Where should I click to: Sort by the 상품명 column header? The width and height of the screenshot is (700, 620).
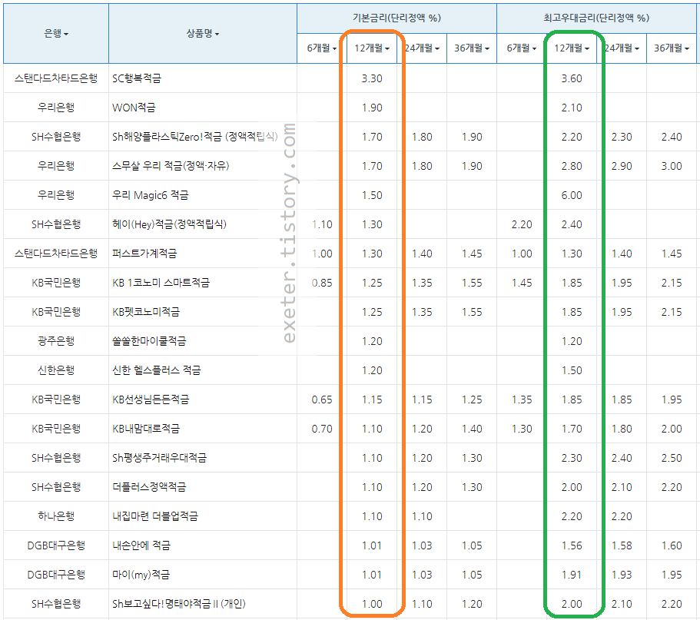pos(203,34)
